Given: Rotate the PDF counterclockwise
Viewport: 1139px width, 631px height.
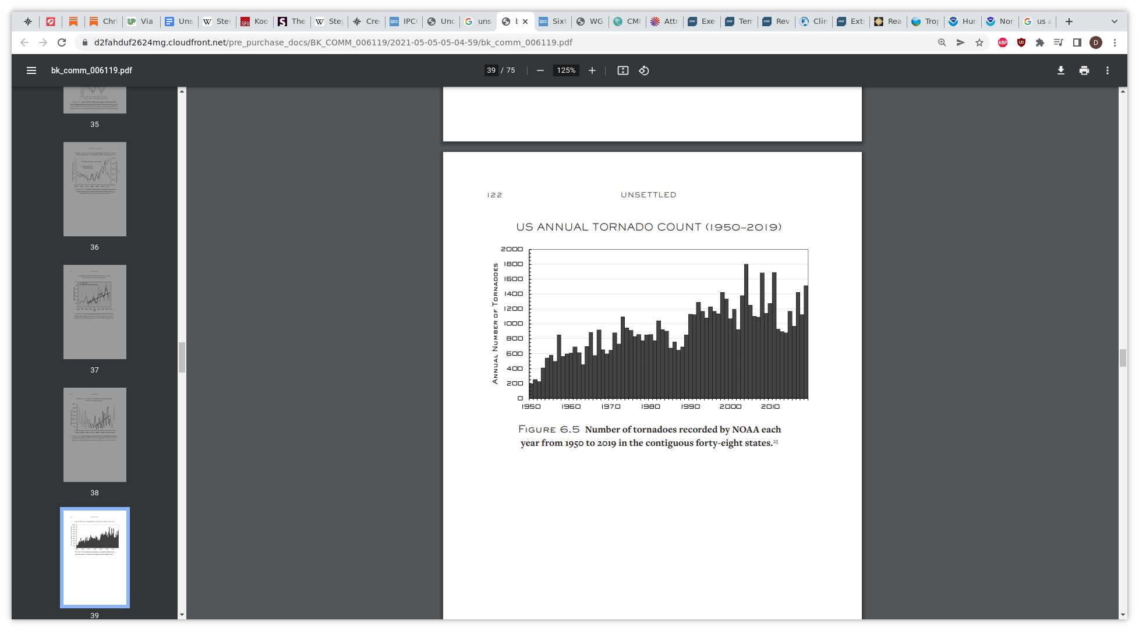Looking at the screenshot, I should point(643,70).
